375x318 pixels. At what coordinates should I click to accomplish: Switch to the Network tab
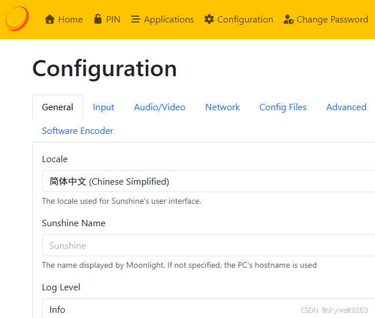click(x=223, y=107)
